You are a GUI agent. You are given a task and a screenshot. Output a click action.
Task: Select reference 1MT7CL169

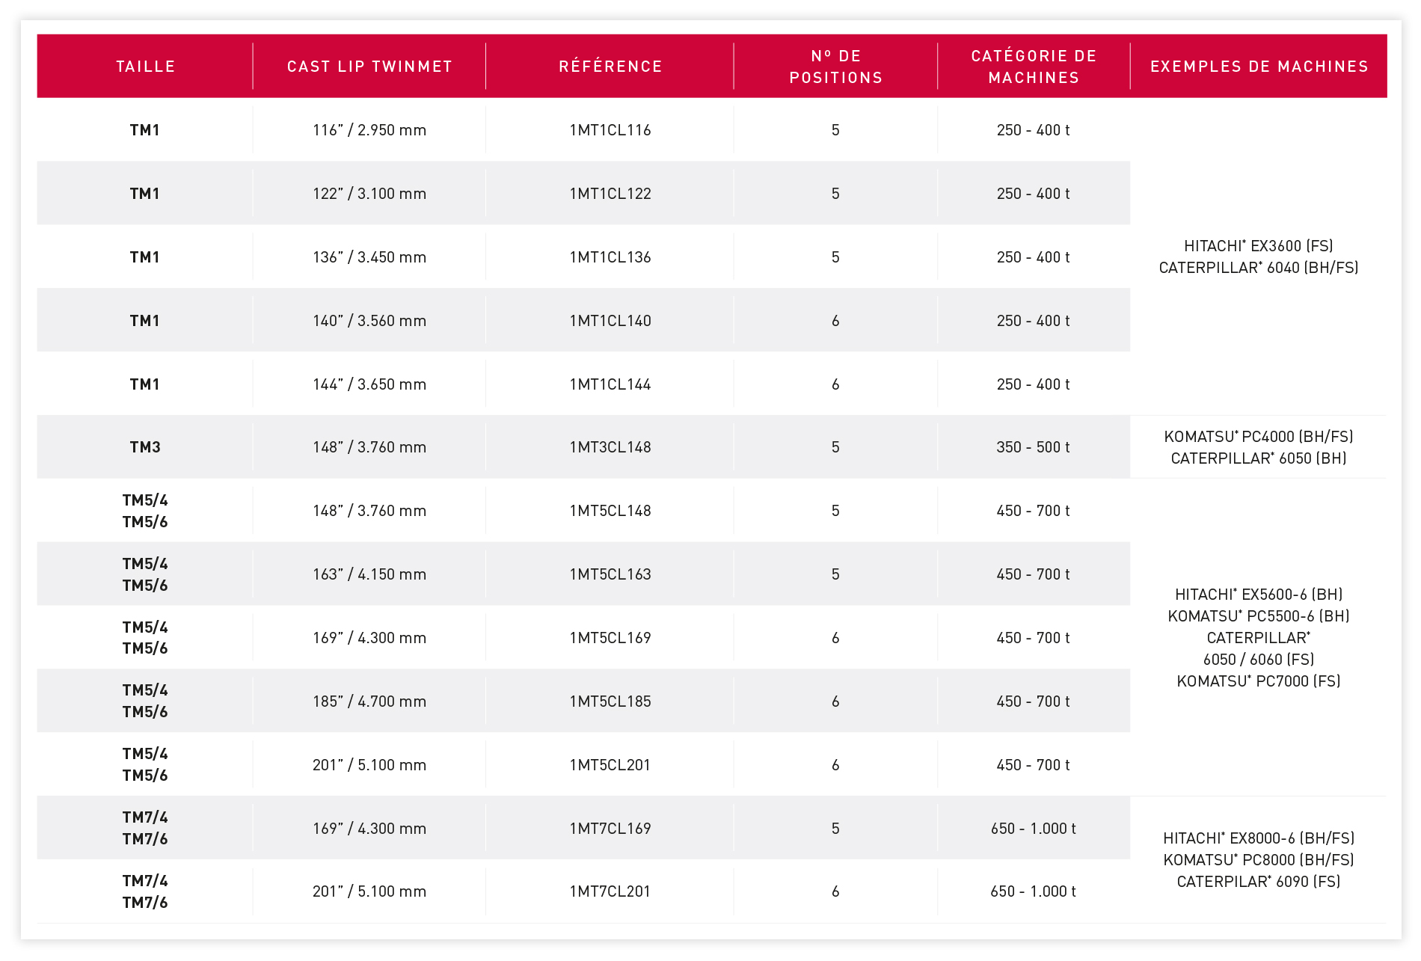(x=610, y=829)
